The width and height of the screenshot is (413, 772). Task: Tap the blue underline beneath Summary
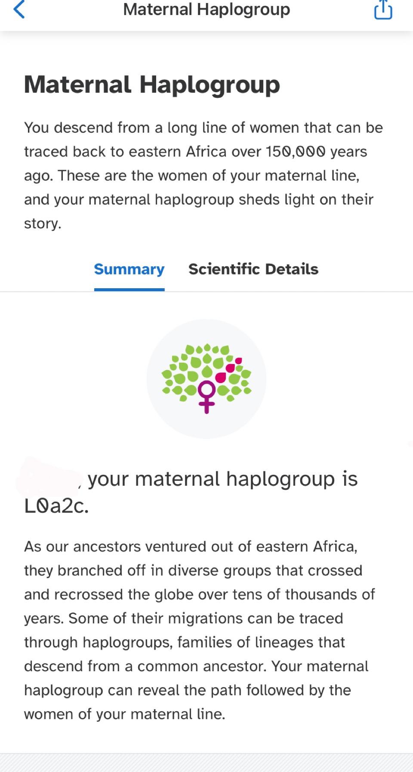pyautogui.click(x=129, y=289)
